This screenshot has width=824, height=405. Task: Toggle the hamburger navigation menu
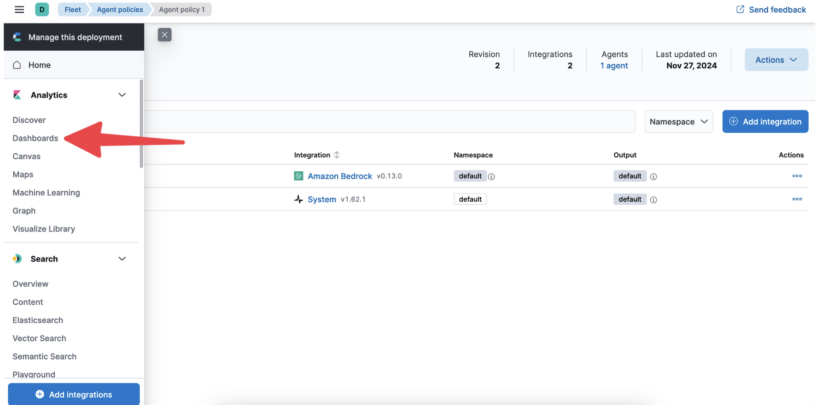[19, 10]
